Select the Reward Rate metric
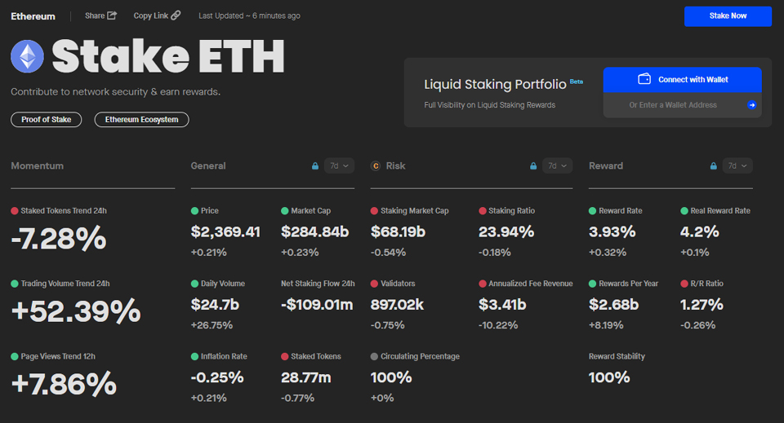 [x=620, y=211]
